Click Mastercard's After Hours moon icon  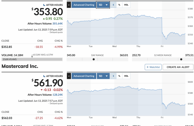44,76
